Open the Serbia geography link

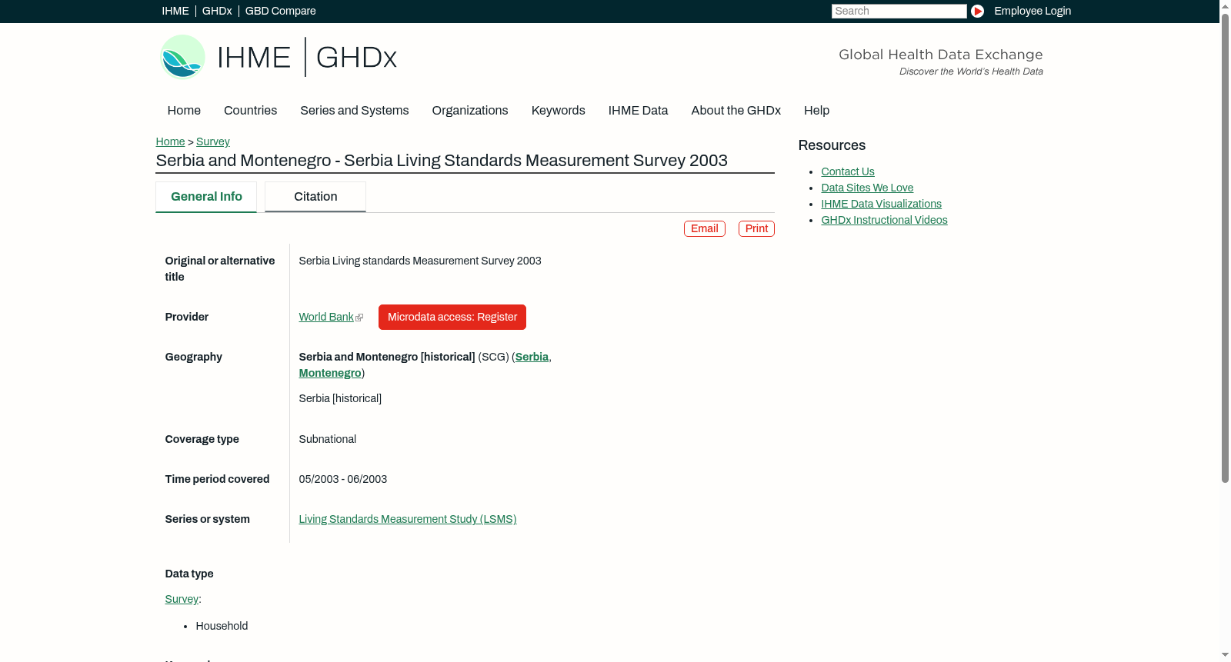(532, 358)
